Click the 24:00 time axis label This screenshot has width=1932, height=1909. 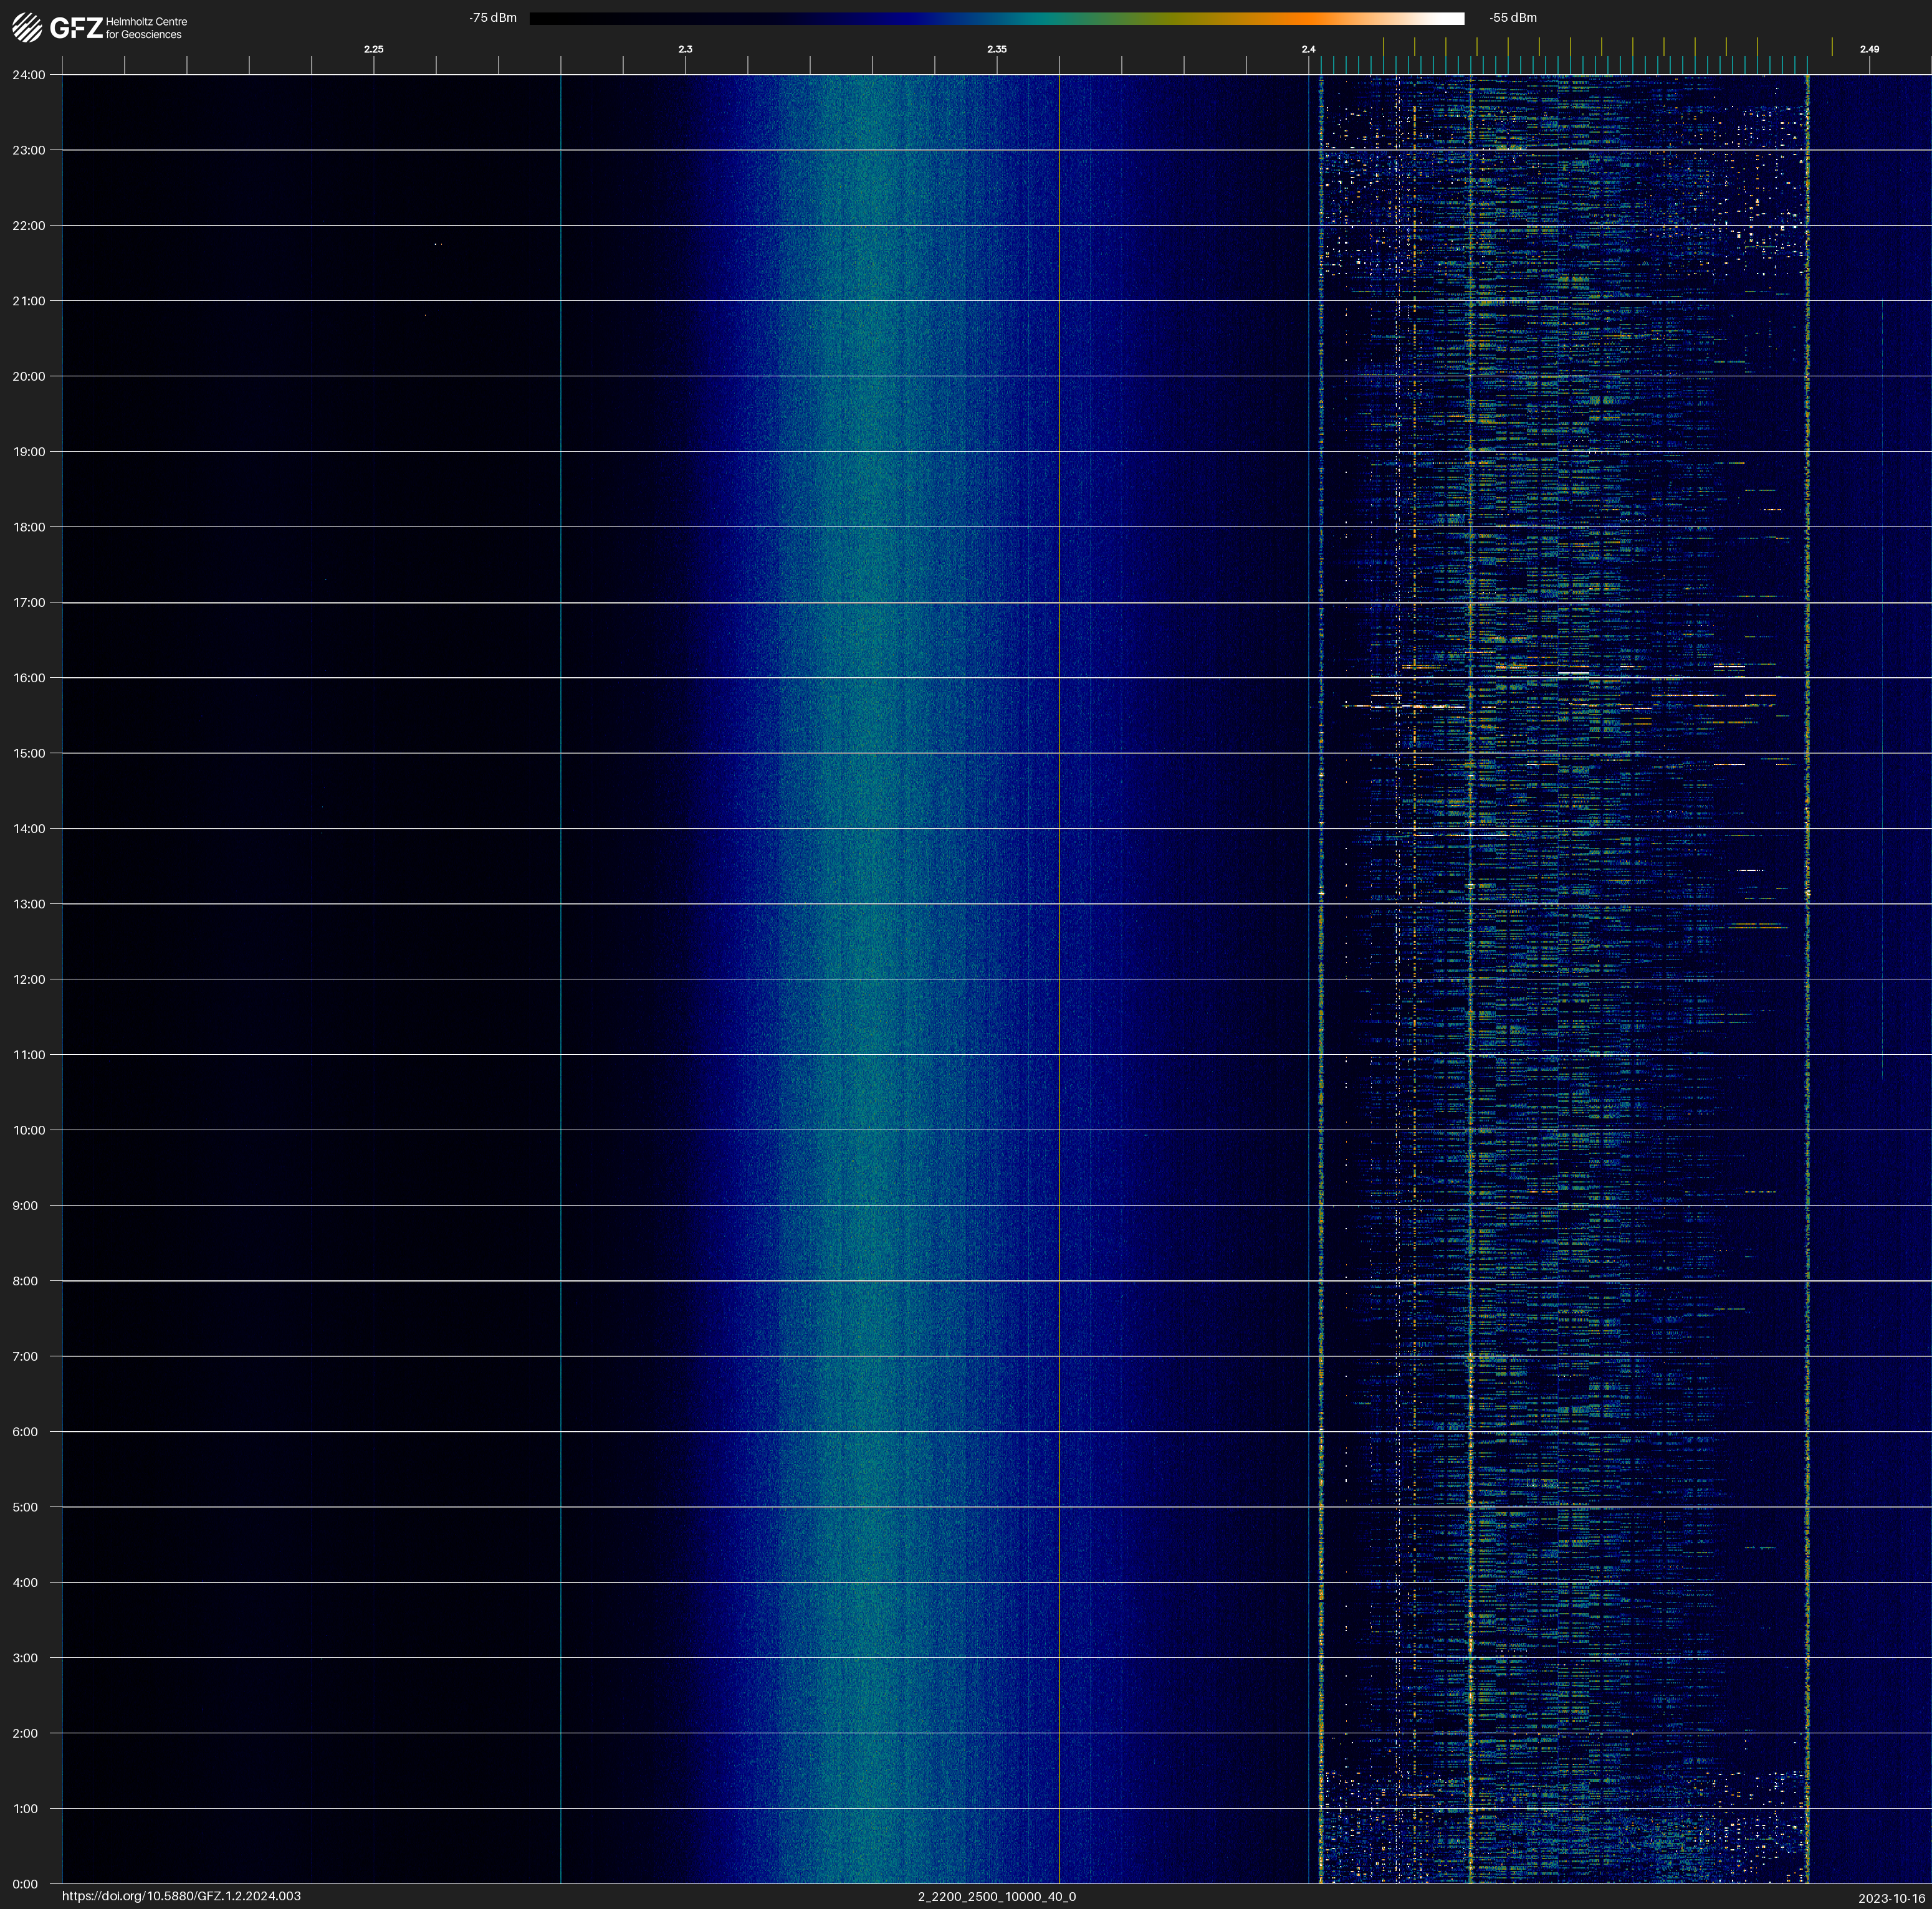coord(29,75)
